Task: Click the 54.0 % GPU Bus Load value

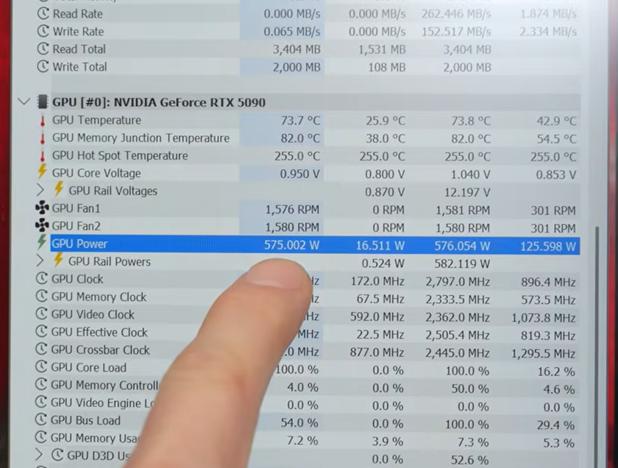Action: 299,422
